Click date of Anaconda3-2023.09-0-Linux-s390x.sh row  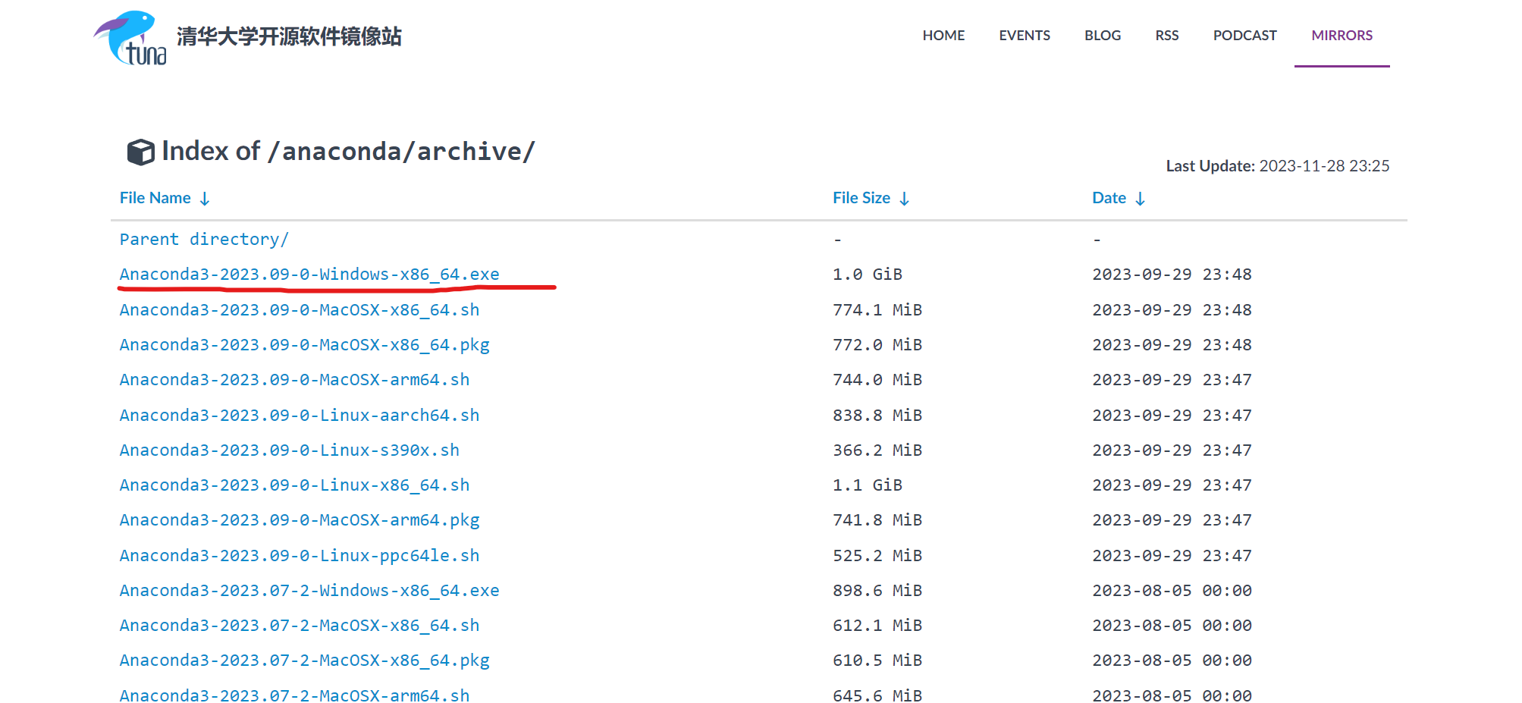1172,450
